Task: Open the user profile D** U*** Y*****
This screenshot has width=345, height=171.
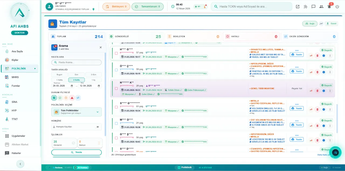Action: click(x=70, y=6)
